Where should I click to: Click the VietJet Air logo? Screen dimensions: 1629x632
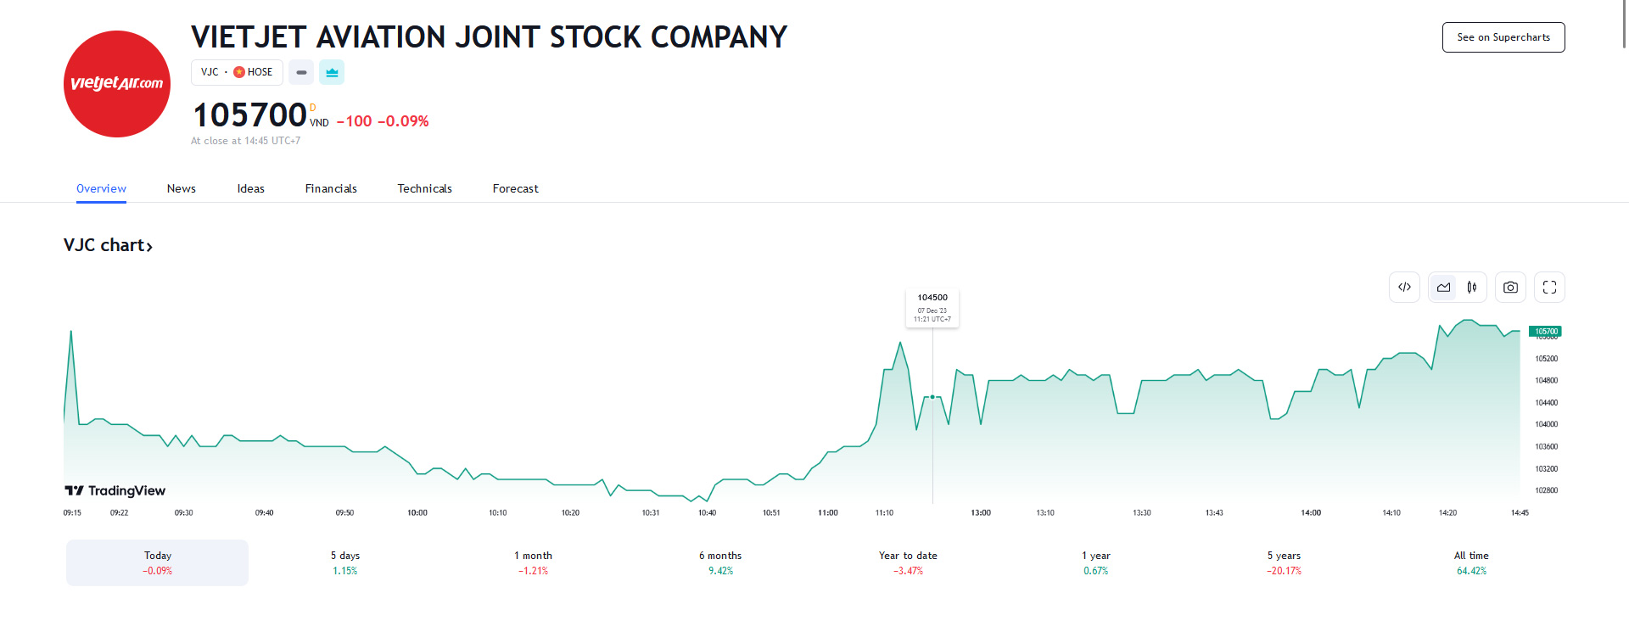(x=117, y=84)
